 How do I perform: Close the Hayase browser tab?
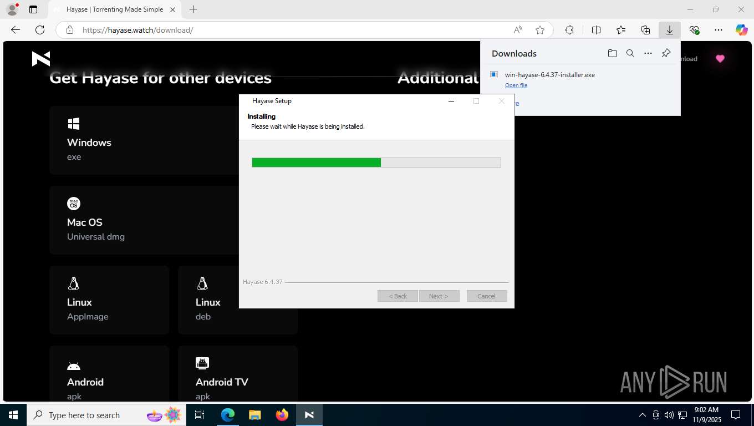172,9
